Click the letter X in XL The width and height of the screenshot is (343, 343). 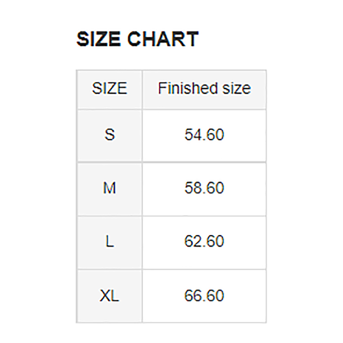[x=105, y=295]
